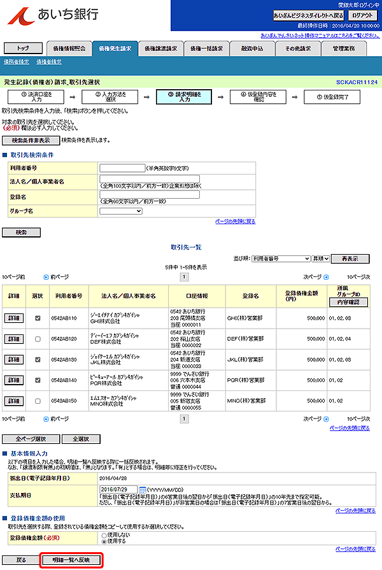Check the DEF株式会社 row checkbox
382x570 pixels.
tap(38, 339)
